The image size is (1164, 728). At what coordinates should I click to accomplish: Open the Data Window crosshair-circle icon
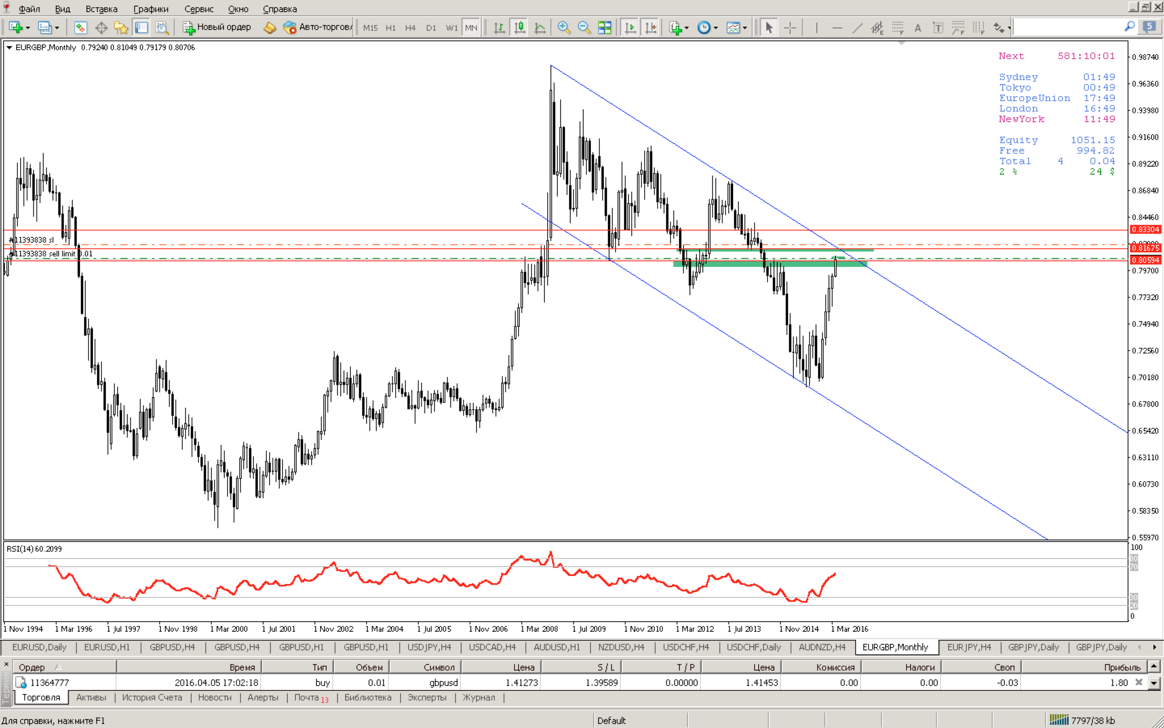(101, 28)
